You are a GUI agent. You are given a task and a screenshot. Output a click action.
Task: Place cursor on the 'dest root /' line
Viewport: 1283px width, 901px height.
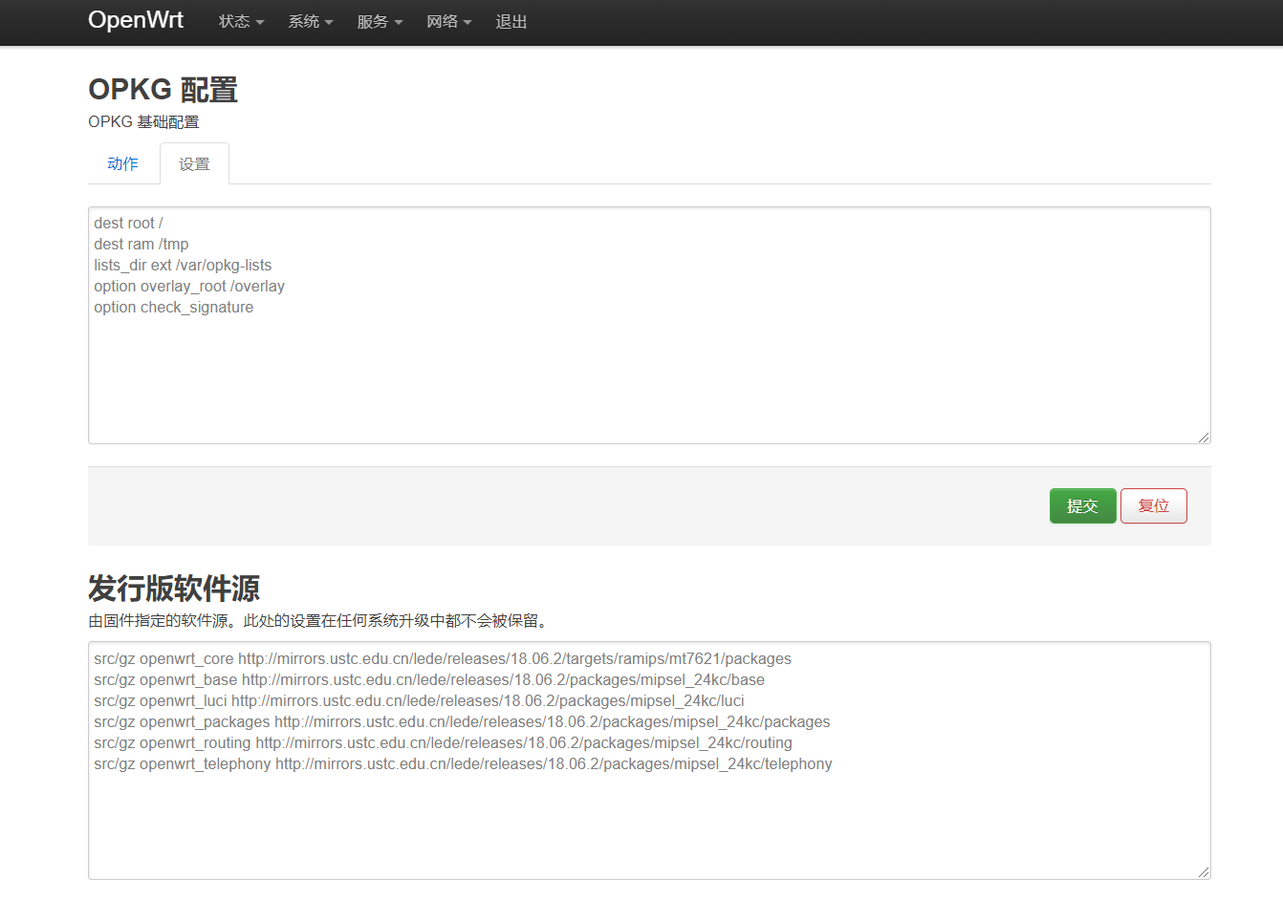pos(128,224)
